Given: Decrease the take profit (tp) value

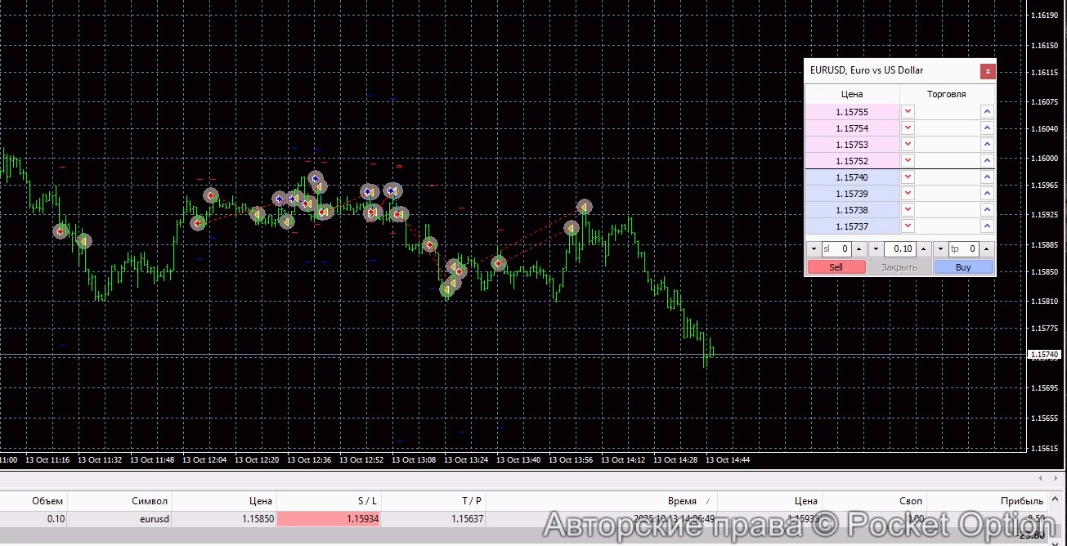Looking at the screenshot, I should point(940,249).
